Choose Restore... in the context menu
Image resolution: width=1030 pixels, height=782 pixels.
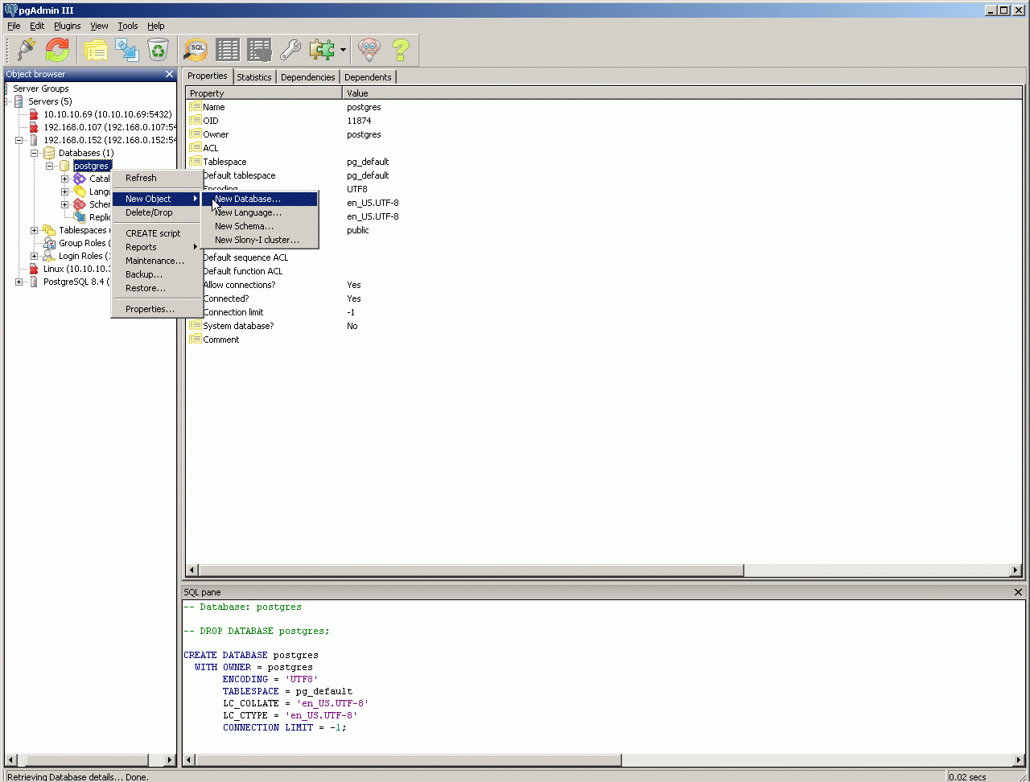[156, 288]
